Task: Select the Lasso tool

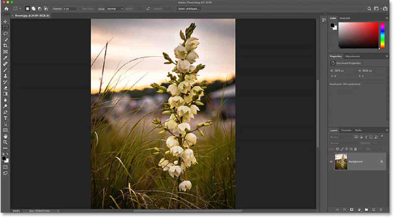Action: pos(5,34)
